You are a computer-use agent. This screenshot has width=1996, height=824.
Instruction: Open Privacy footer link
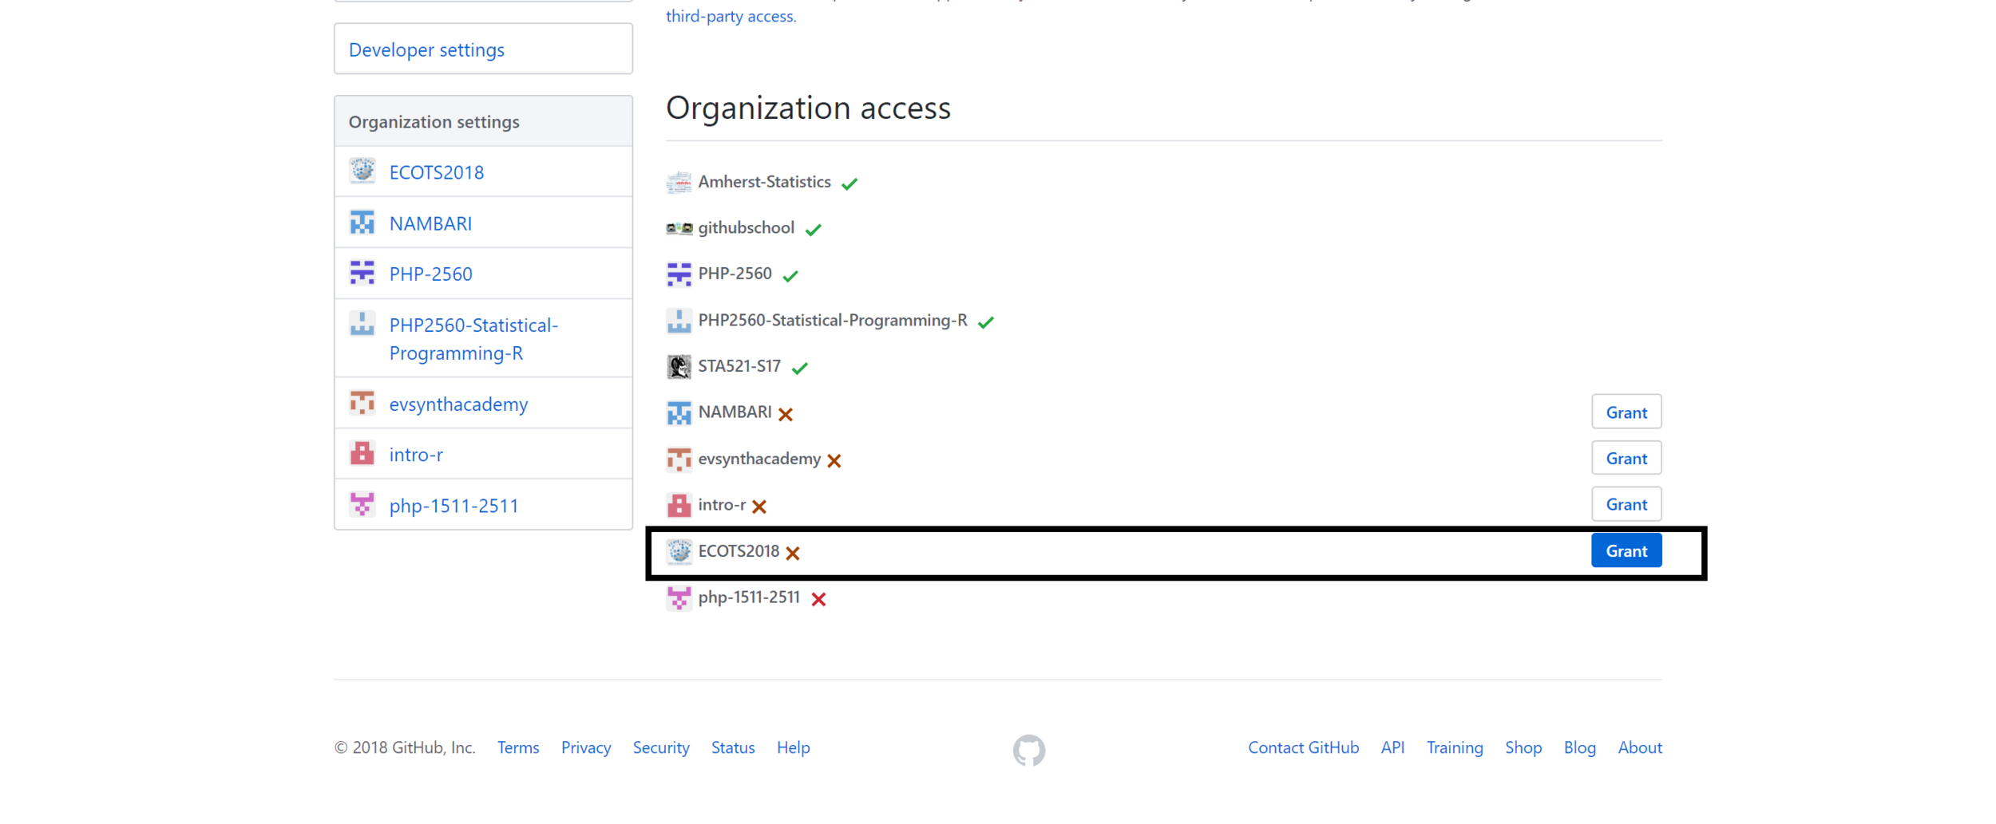[x=585, y=748]
